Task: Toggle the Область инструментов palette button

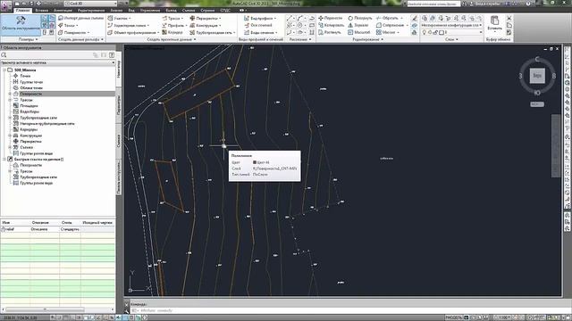Action: [21, 24]
